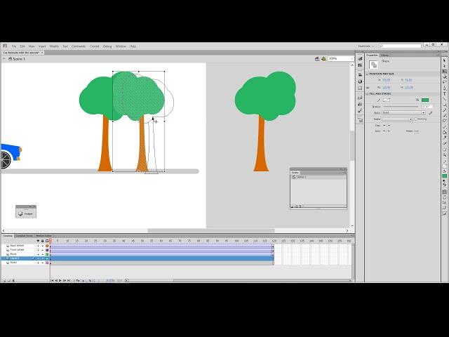The width and height of the screenshot is (449, 337).
Task: Click the lock width and height link icon
Action: tap(368, 87)
